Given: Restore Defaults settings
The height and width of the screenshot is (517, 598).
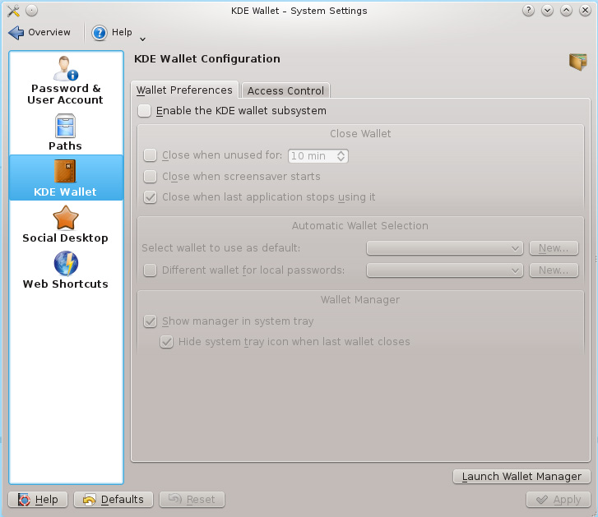Looking at the screenshot, I should pyautogui.click(x=114, y=500).
